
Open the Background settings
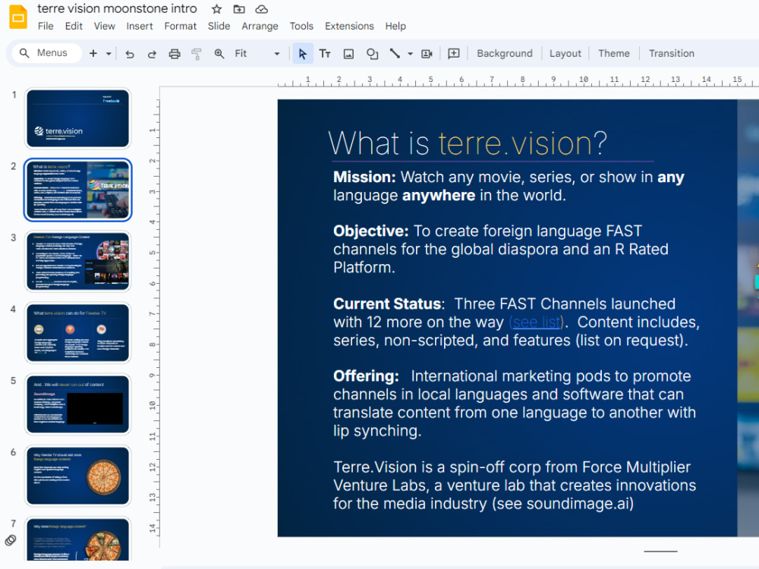(x=505, y=54)
